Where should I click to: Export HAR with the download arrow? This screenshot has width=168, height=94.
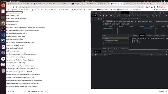pyautogui.click(x=160, y=16)
